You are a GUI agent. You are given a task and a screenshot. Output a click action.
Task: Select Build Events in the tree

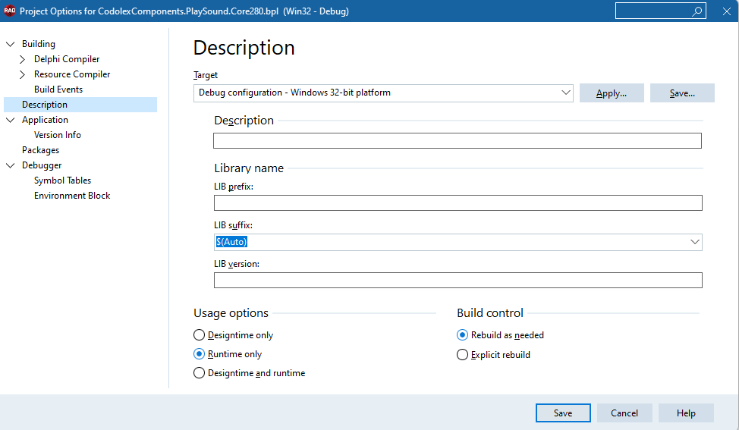pos(58,89)
